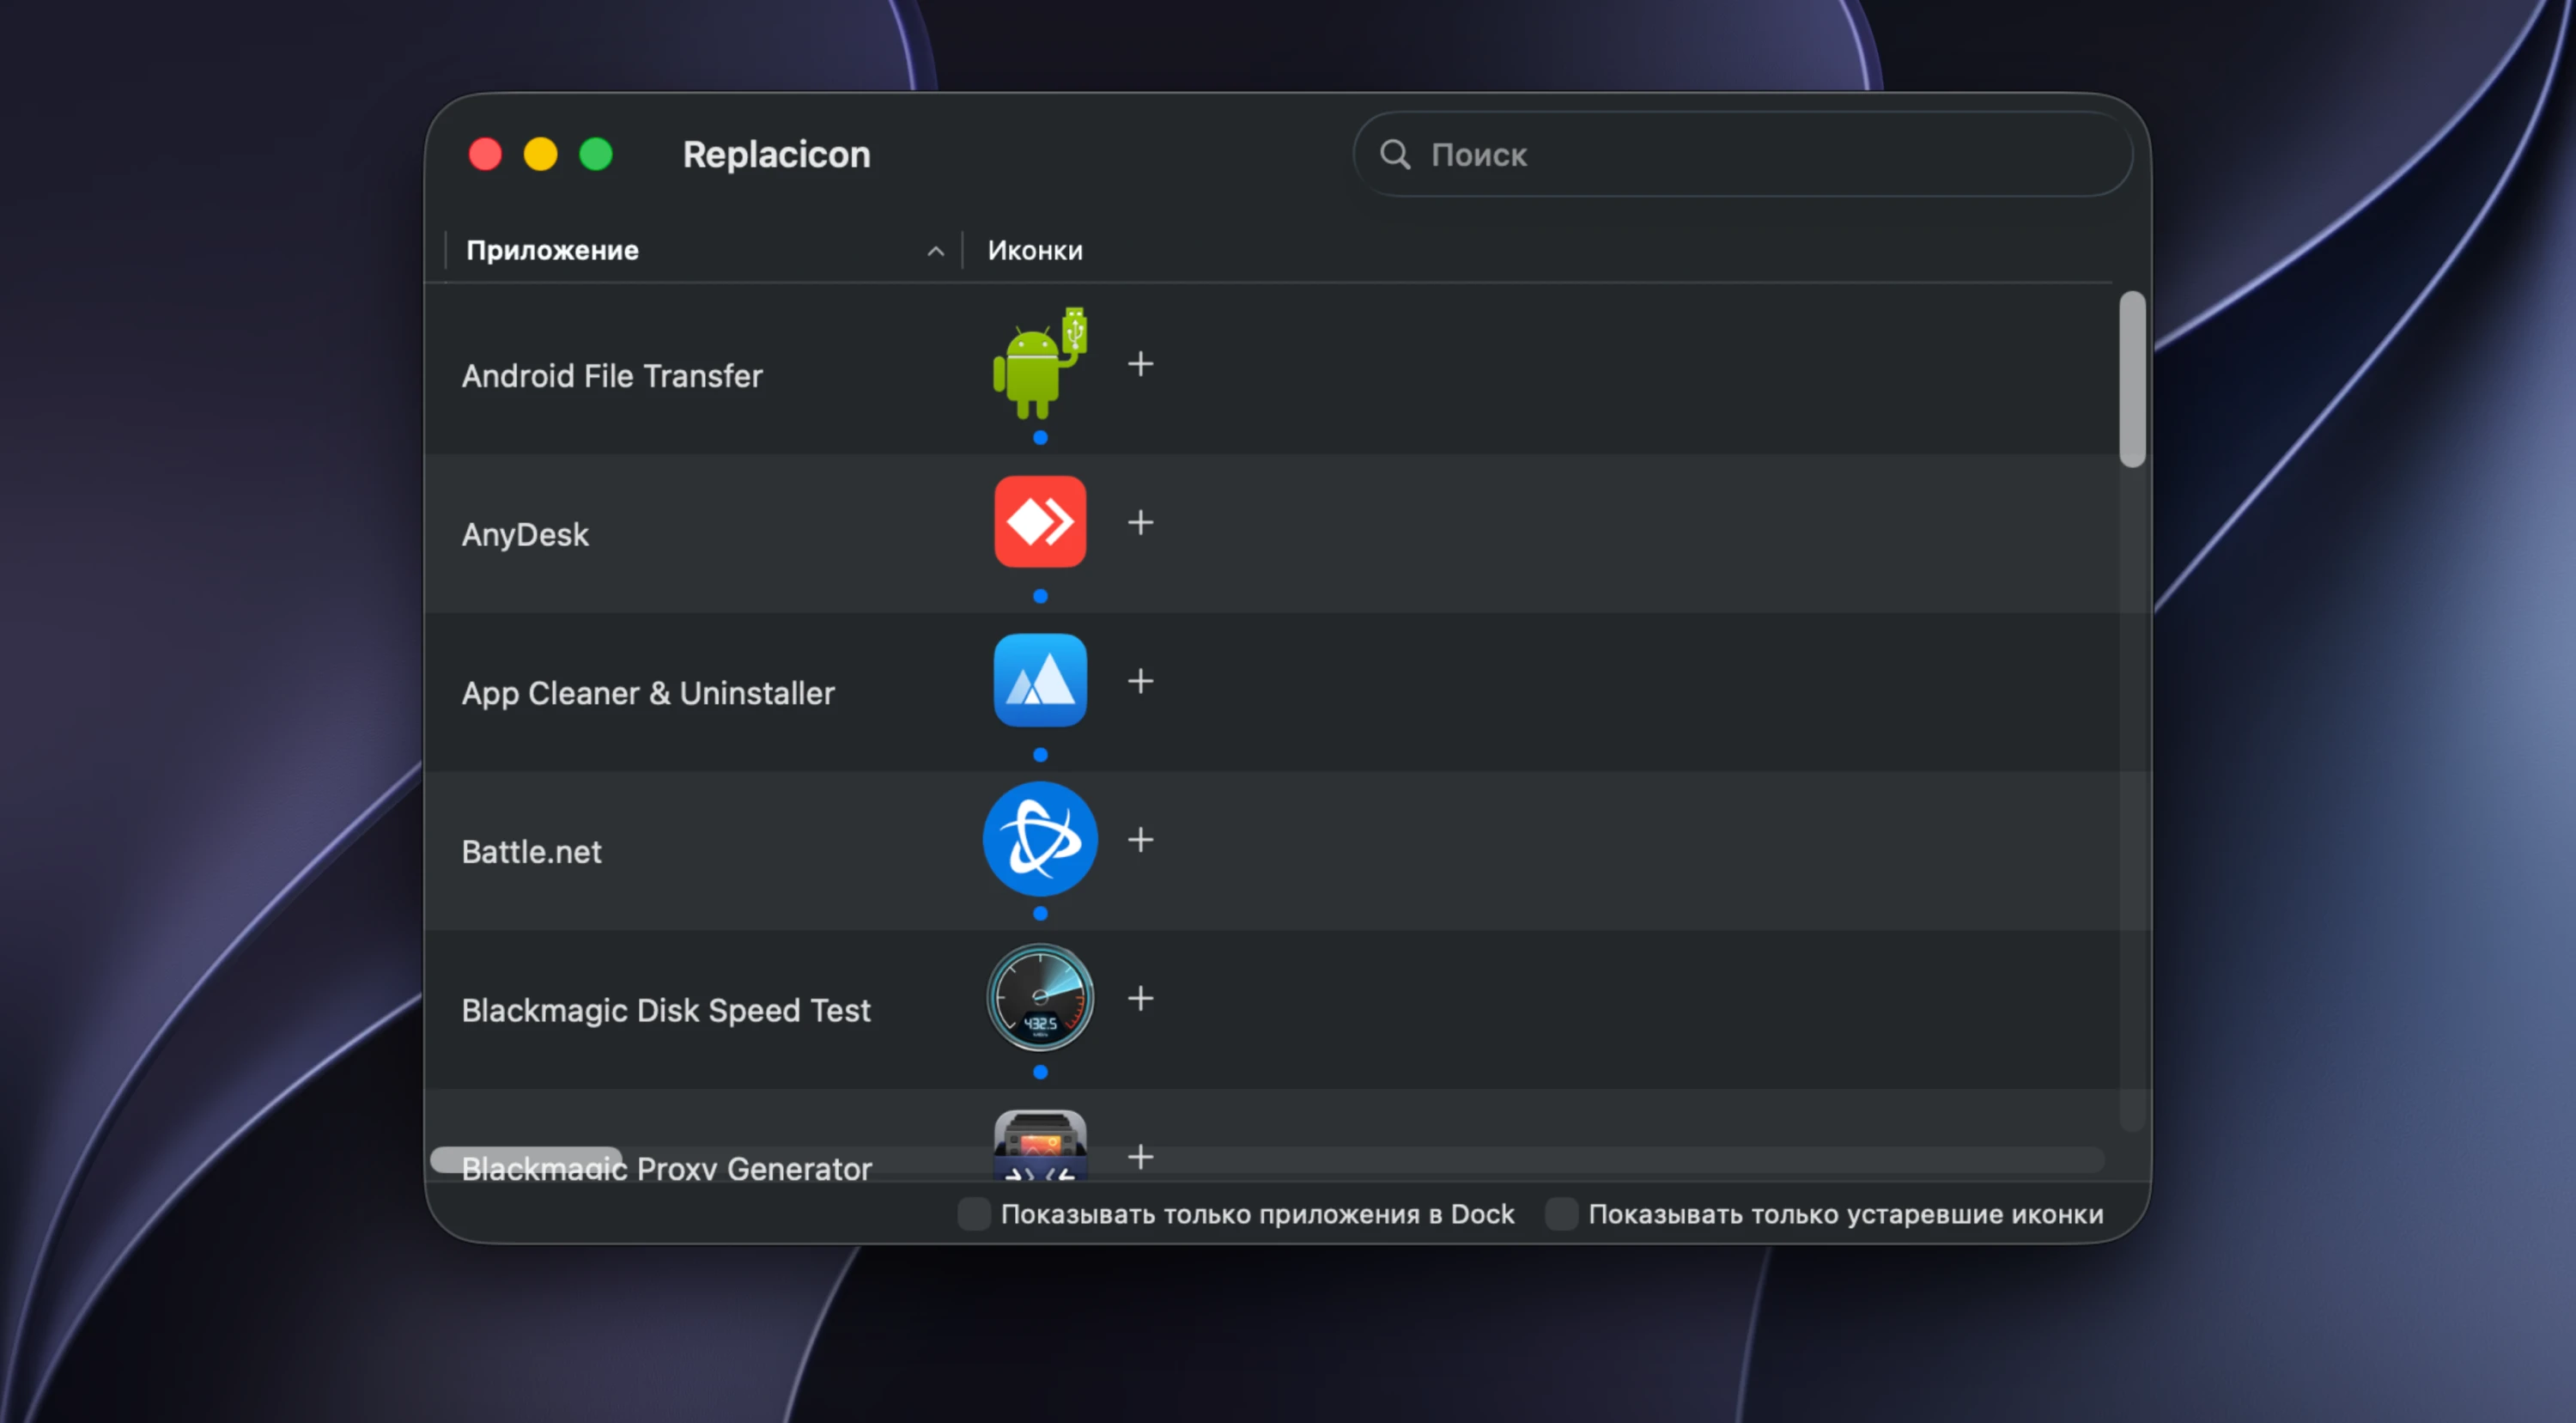Close the Replacicon window
This screenshot has height=1423, width=2576.
point(485,154)
